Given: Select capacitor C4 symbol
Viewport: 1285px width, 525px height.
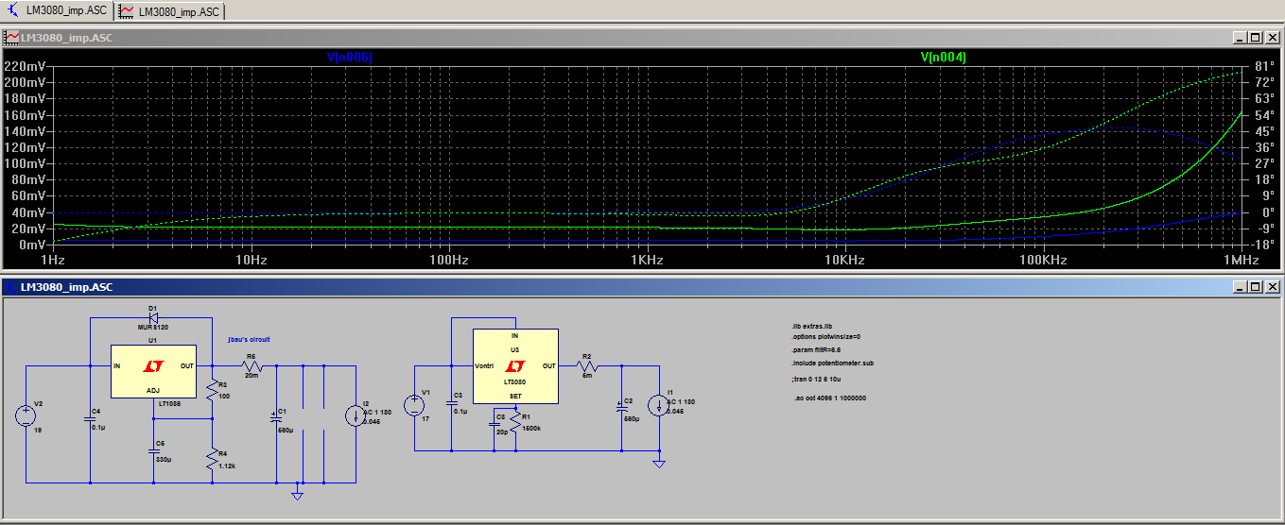Looking at the screenshot, I should click(x=91, y=420).
